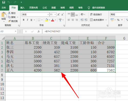Open the font color dropdown arrow
Viewport: 128px width, 101px height.
56,20
